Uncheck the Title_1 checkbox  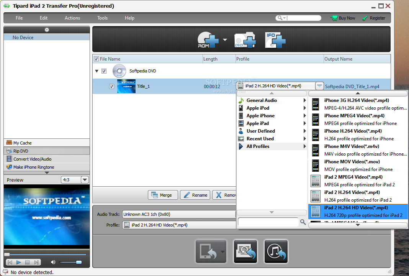[112, 86]
